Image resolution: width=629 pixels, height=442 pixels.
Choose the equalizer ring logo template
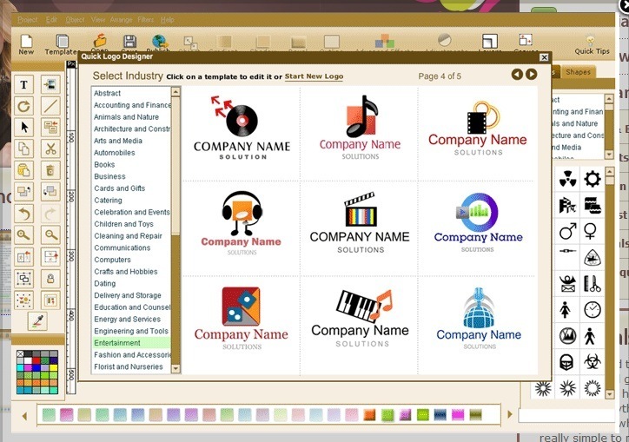[478, 222]
